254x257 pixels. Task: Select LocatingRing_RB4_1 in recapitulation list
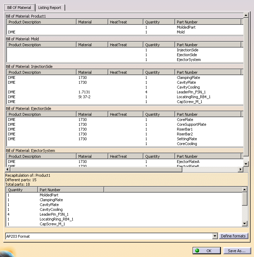pos(124,219)
